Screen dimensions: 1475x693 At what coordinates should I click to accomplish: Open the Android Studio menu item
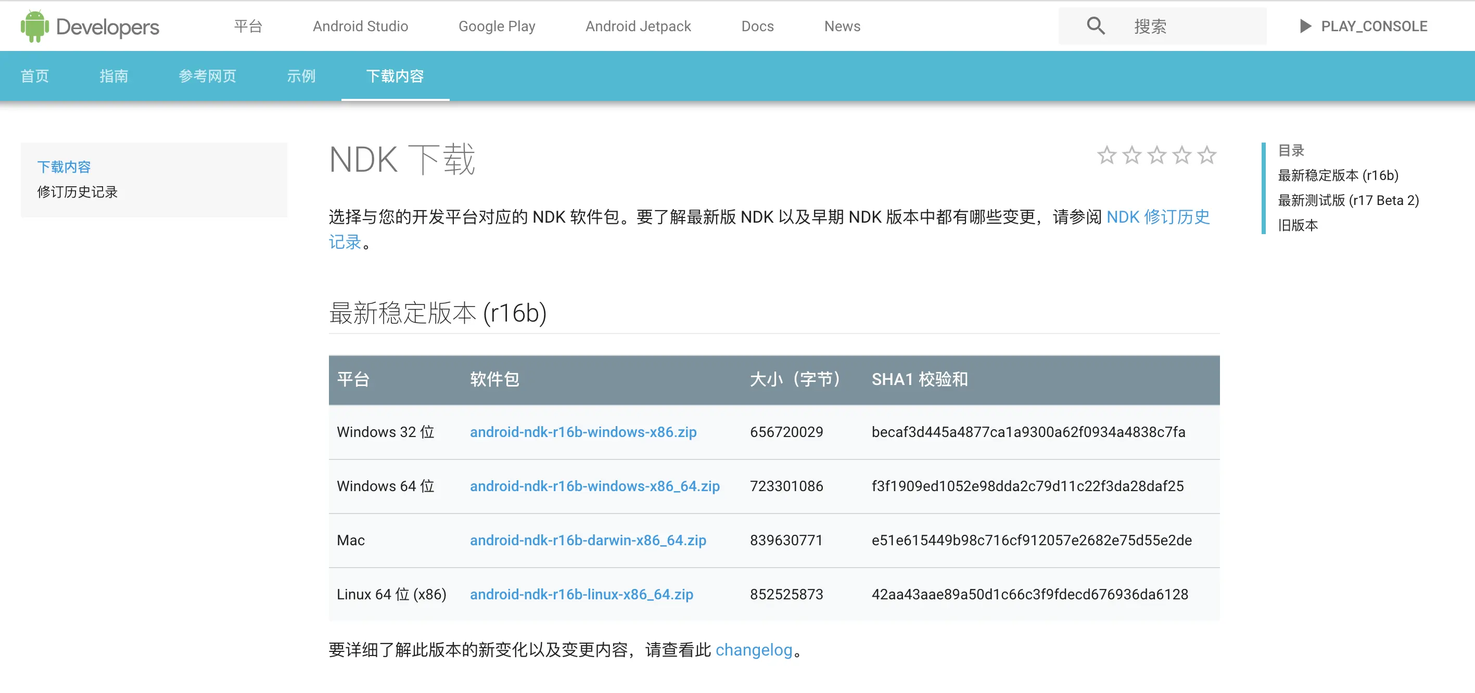[360, 27]
